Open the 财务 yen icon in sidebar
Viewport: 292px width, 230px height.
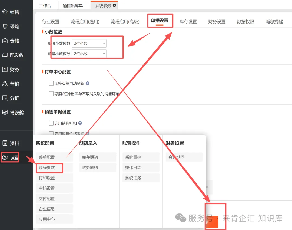[x=5, y=70]
